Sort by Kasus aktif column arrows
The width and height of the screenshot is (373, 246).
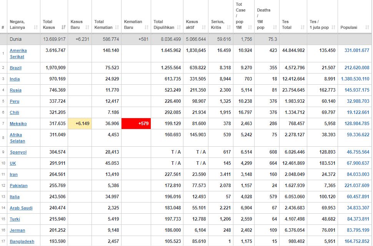click(x=204, y=27)
